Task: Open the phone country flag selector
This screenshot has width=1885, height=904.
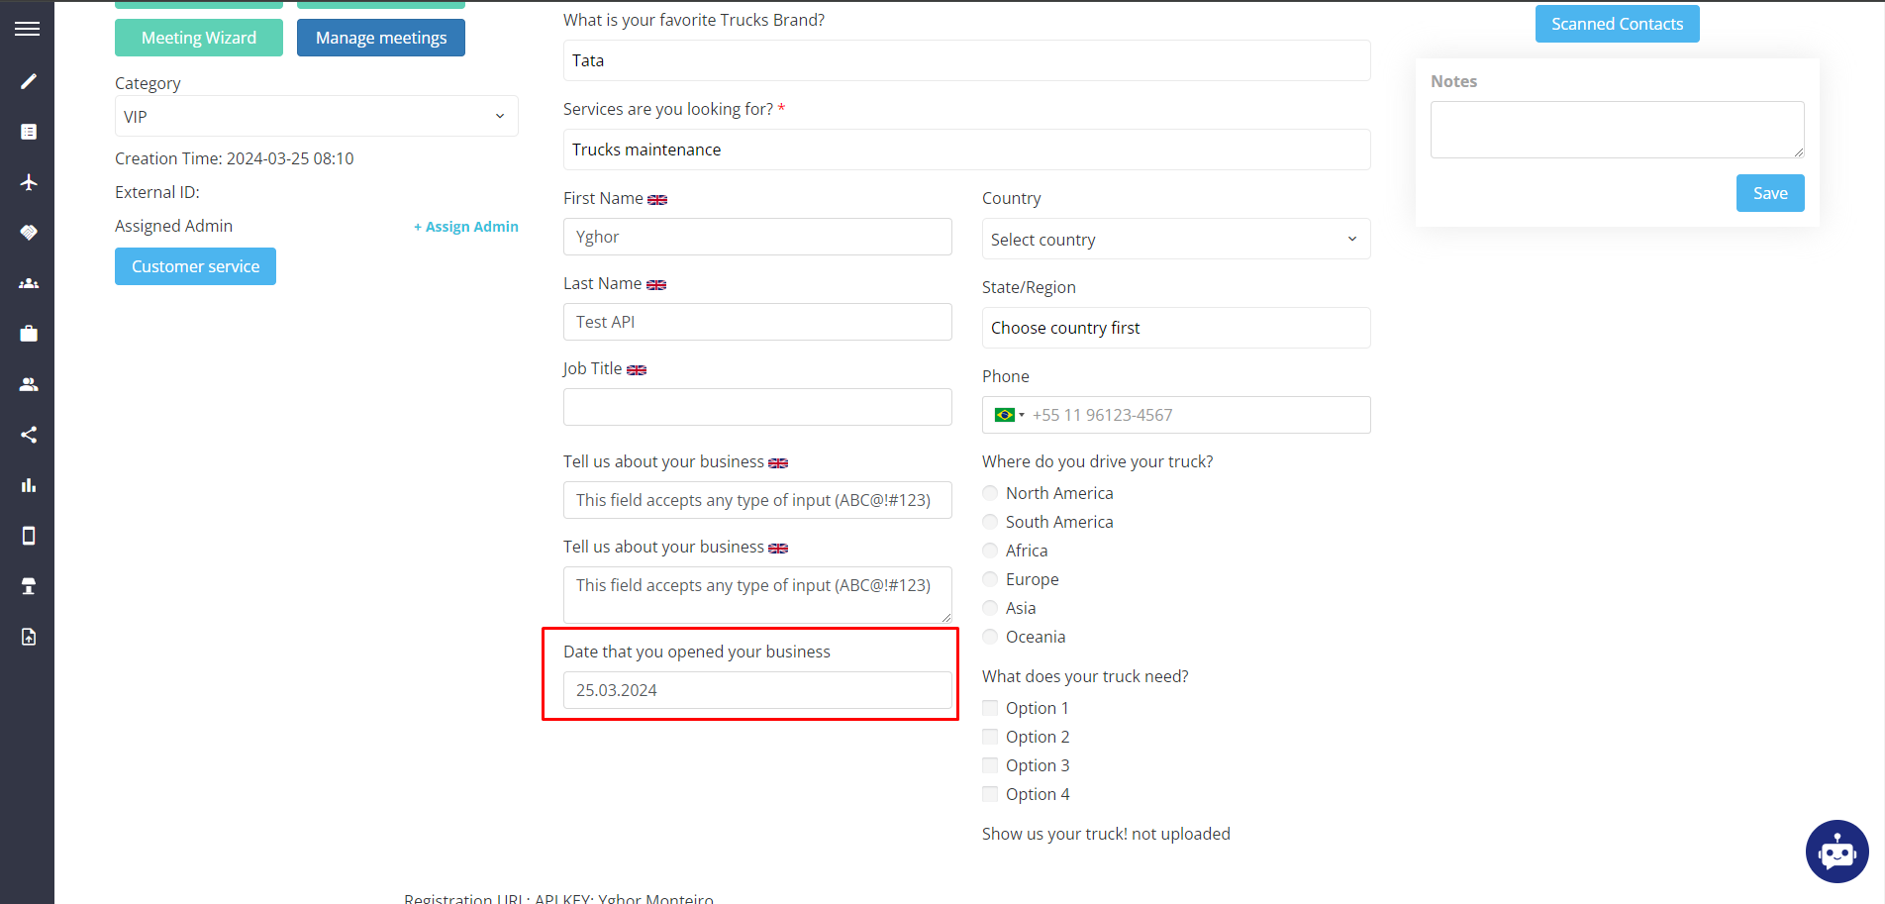Action: [1009, 415]
